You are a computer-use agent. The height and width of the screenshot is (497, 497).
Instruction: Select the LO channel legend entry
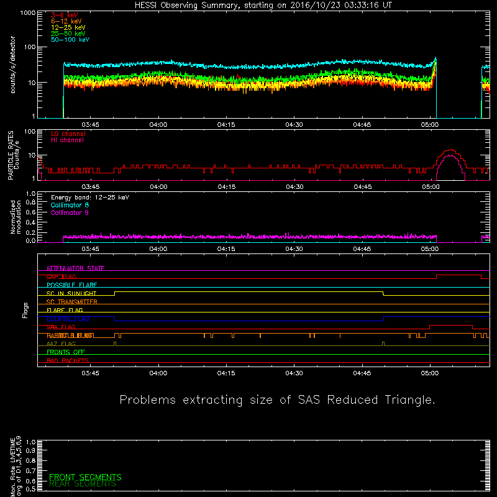(68, 134)
